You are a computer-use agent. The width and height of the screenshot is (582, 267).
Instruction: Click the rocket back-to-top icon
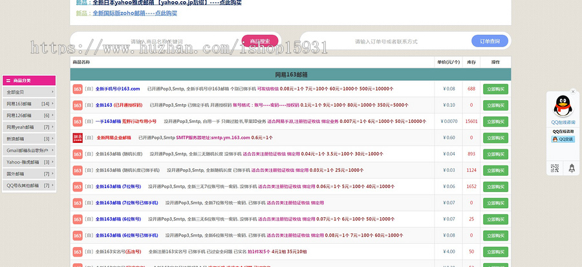[x=571, y=168]
